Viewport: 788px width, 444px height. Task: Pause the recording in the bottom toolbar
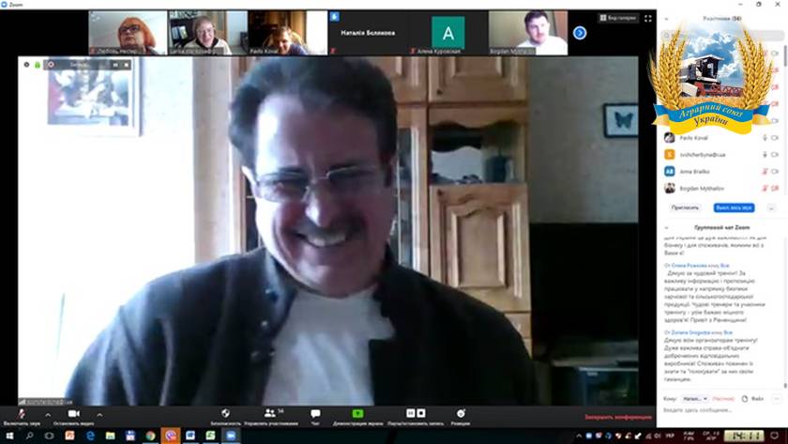point(411,413)
